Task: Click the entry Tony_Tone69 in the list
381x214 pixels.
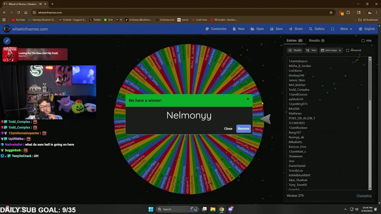Action: point(298,185)
